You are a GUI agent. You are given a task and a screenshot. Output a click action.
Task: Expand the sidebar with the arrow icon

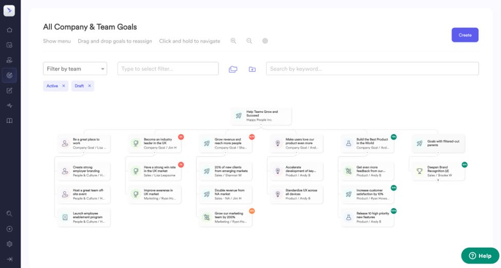10,259
